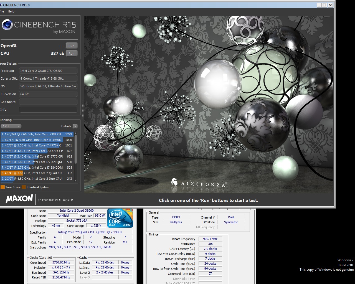The height and width of the screenshot is (284, 355).
Task: Open the Help menu
Action: coord(11,11)
